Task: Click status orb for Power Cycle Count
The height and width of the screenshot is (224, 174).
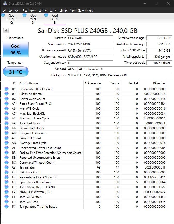Action: click(6, 99)
